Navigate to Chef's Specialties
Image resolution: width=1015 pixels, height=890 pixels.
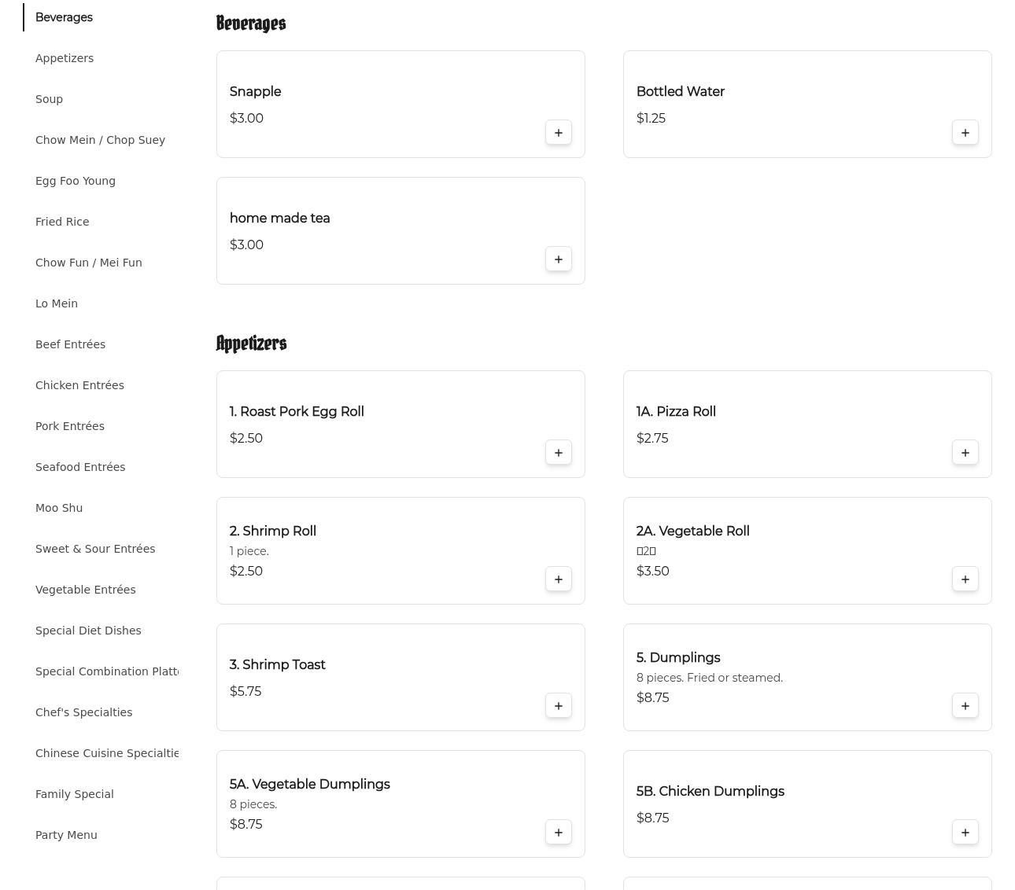[x=83, y=712]
